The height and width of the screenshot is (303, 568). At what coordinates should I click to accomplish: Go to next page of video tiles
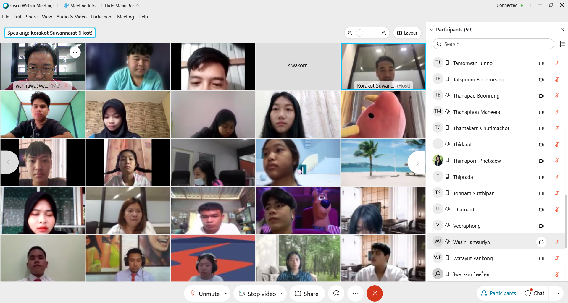click(x=417, y=162)
